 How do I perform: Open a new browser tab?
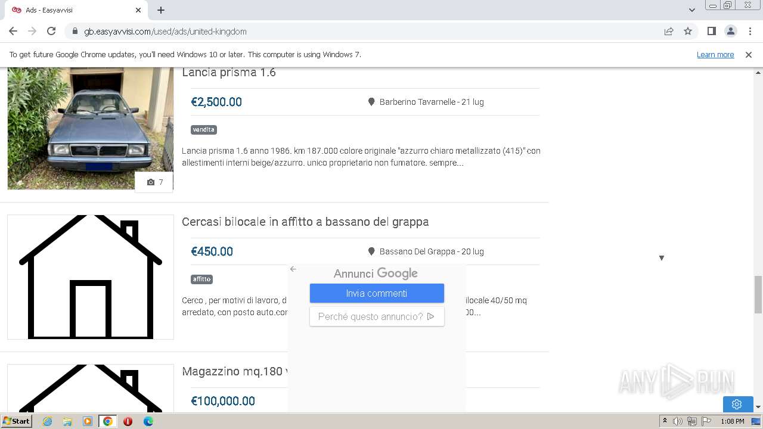click(x=161, y=10)
